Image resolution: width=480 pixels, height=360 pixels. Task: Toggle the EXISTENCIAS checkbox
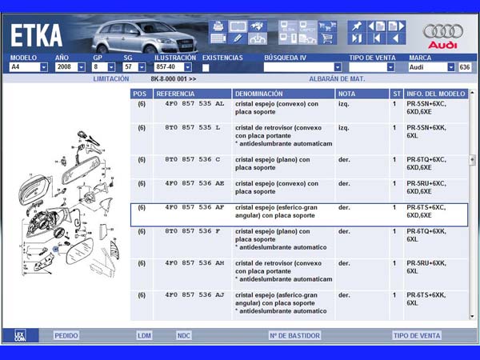click(x=206, y=68)
